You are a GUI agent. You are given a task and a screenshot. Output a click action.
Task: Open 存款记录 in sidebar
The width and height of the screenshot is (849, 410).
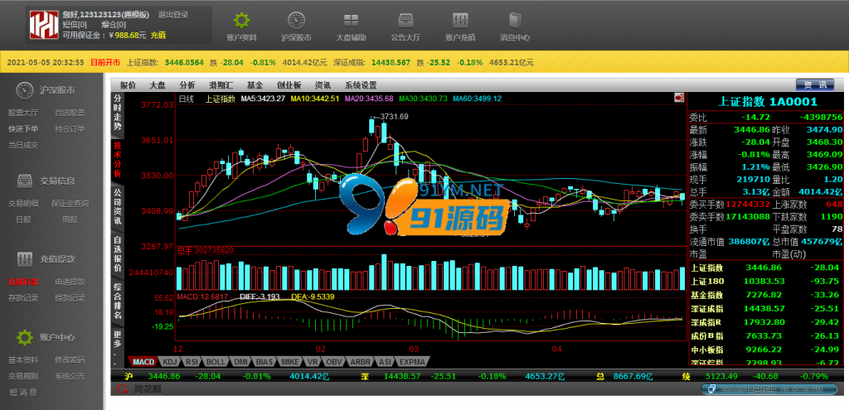pos(23,297)
